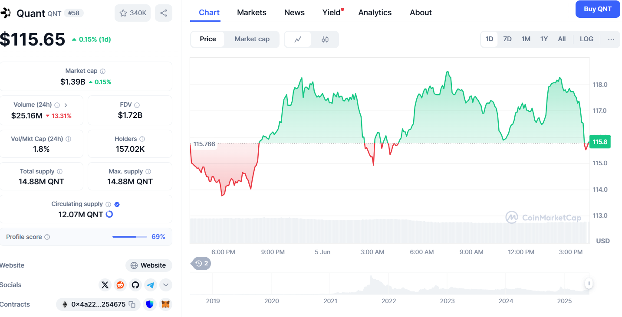The image size is (622, 317).
Task: Click the verified circulating supply badge
Action: (117, 204)
